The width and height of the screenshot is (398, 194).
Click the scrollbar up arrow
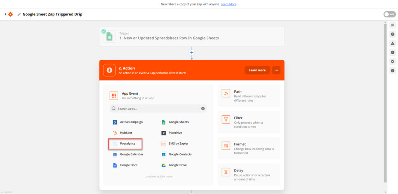click(386, 23)
